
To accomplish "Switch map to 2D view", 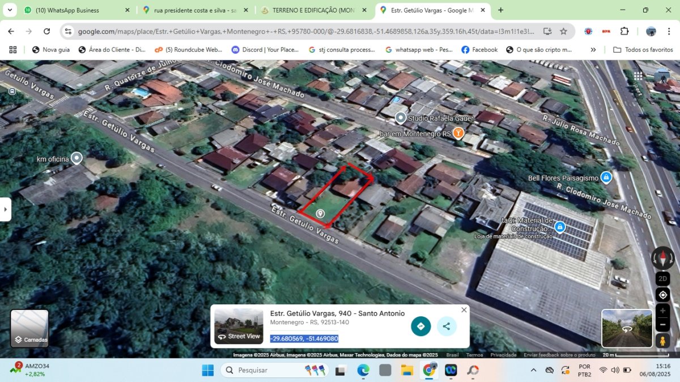I will (663, 279).
